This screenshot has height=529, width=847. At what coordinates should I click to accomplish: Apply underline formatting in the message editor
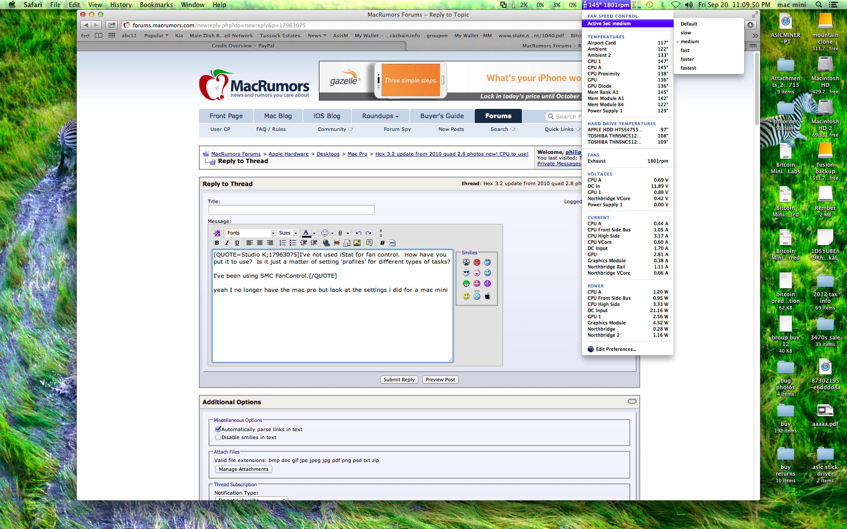pos(237,243)
